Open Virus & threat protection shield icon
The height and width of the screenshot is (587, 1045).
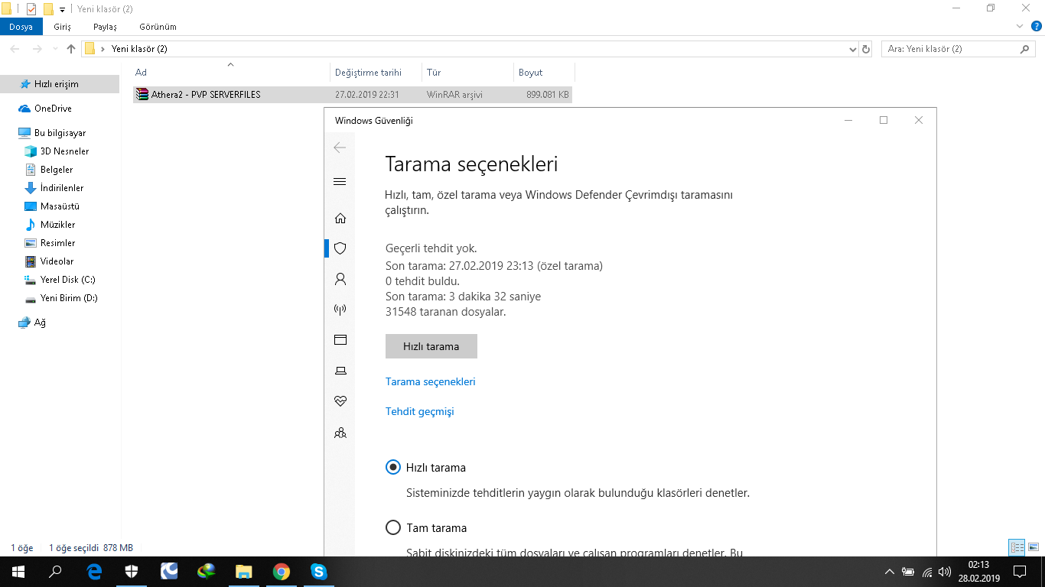point(340,248)
